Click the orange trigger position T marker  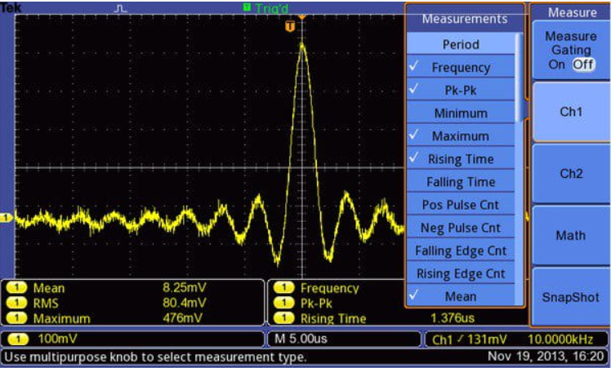pos(289,27)
